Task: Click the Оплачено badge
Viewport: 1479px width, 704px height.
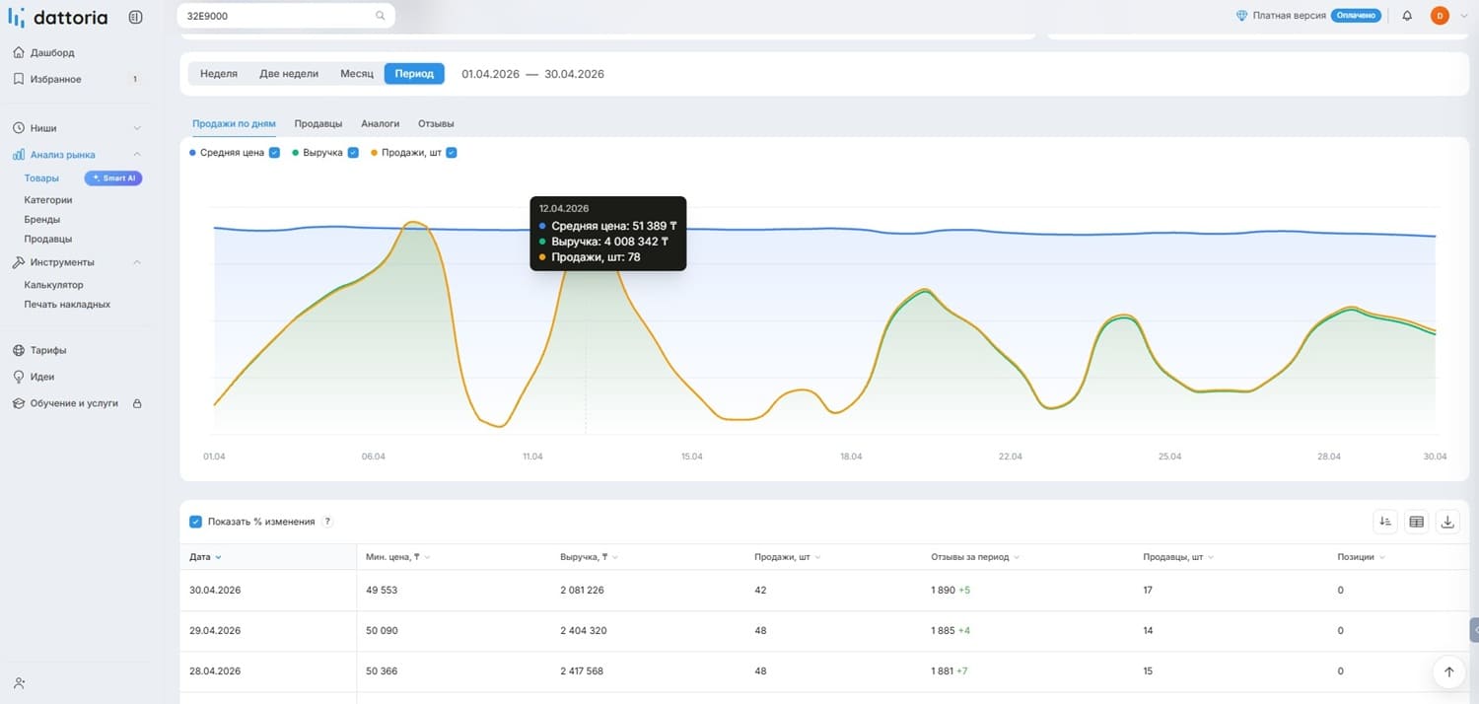Action: point(1356,16)
